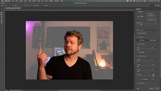Open the brush Size dropdown arrow
Image resolution: width=161 pixels, height=91 pixels.
click(21, 5)
